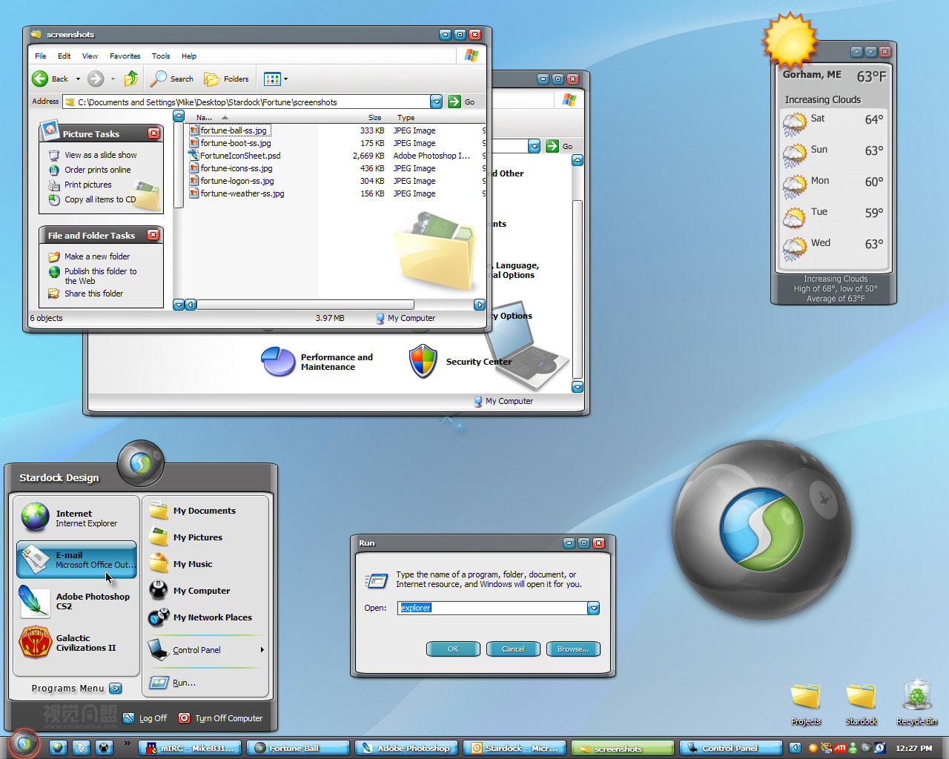The height and width of the screenshot is (759, 949).
Task: Click the Forward arrow in screenshots window
Action: [x=96, y=79]
